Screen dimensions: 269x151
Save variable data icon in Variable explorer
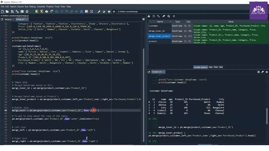coord(154,16)
